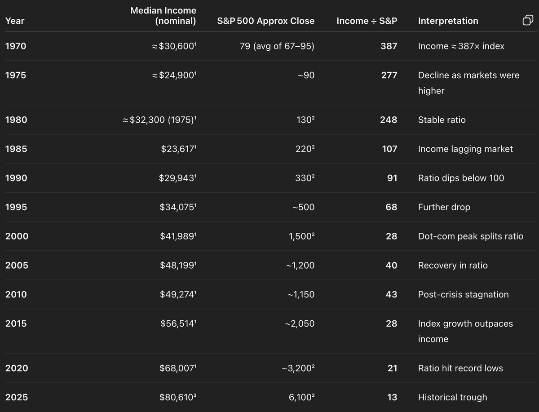Image resolution: width=539 pixels, height=412 pixels.
Task: Select the $56,514 income cell
Action: point(178,323)
